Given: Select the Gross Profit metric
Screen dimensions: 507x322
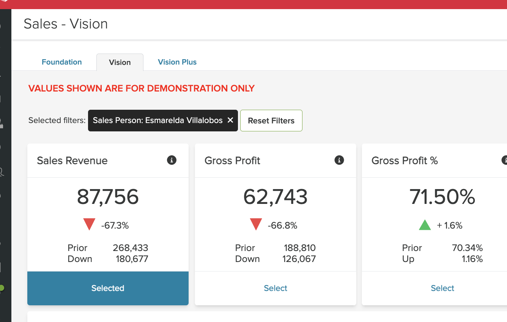Looking at the screenshot, I should coord(275,288).
